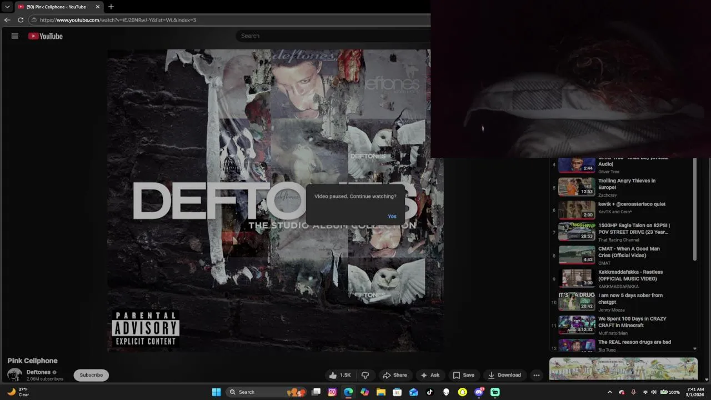Close the Pink Cellphone tab

pos(98,7)
